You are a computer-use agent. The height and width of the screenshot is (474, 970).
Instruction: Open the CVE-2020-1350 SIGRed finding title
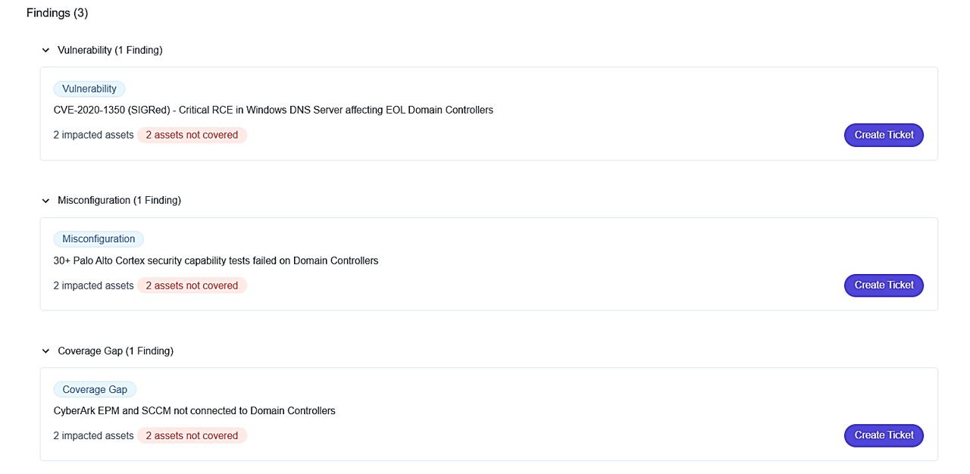coord(273,110)
